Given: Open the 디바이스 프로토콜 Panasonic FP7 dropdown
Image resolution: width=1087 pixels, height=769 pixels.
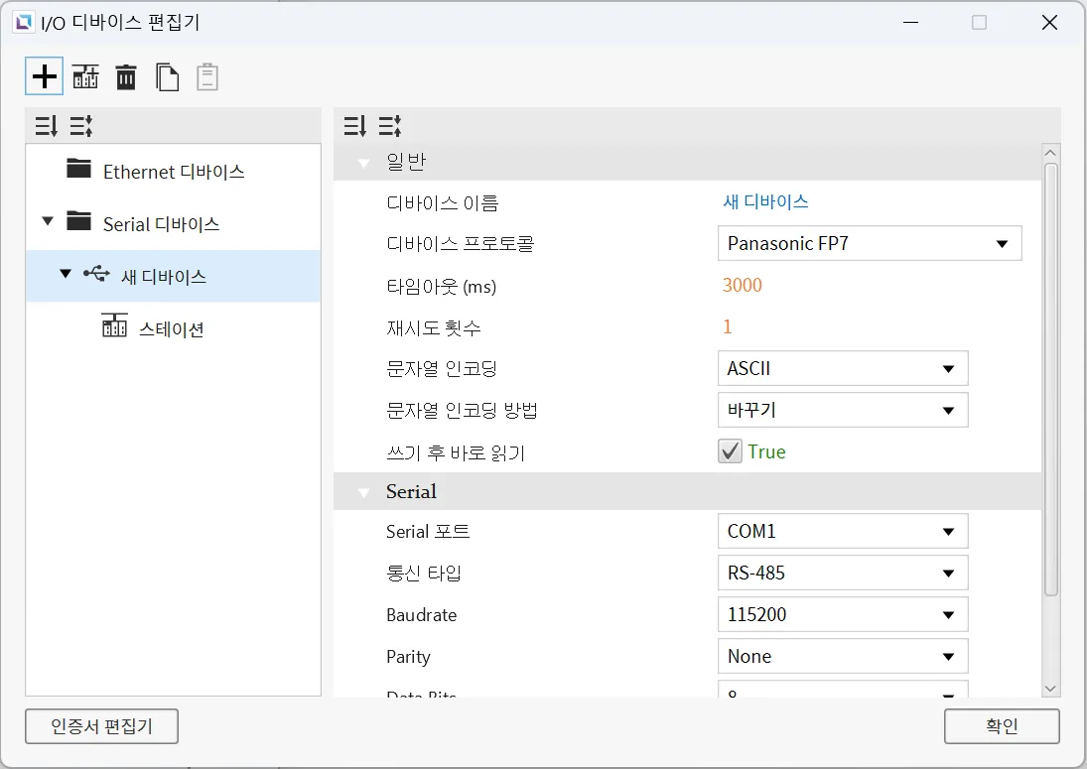Looking at the screenshot, I should (869, 243).
